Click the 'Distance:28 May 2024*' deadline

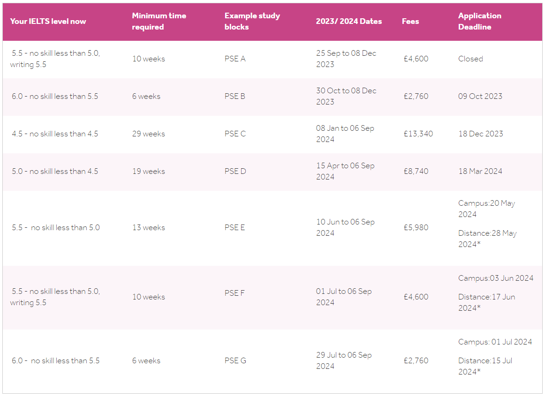(487, 239)
